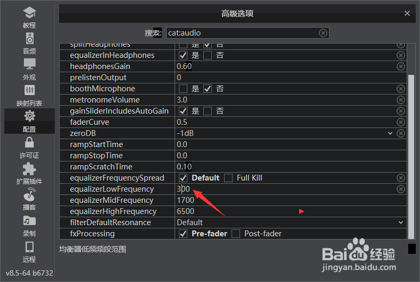Check 是 for equalizerInHeadphones
The height and width of the screenshot is (282, 420).
[x=183, y=55]
